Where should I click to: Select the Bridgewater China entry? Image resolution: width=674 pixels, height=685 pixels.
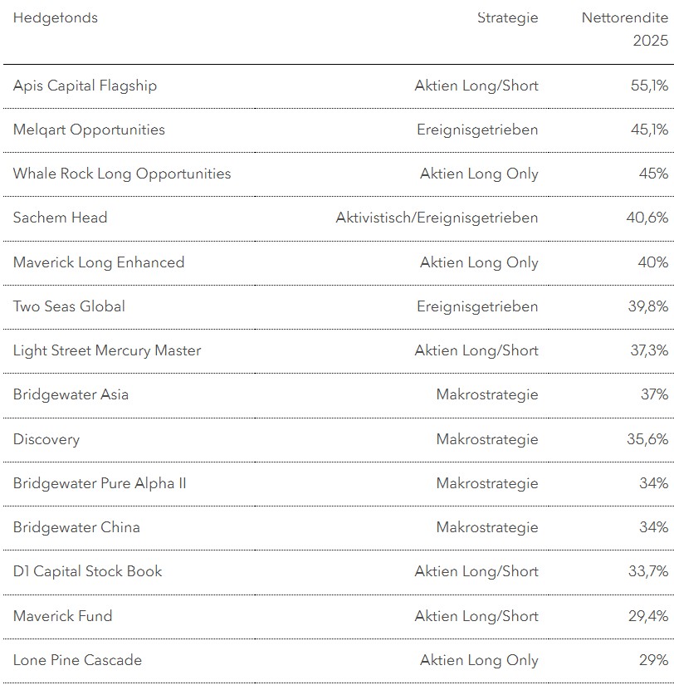point(76,527)
